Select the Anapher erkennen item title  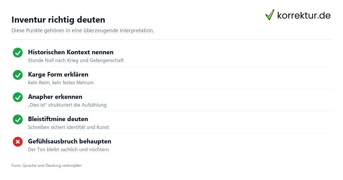[55, 97]
